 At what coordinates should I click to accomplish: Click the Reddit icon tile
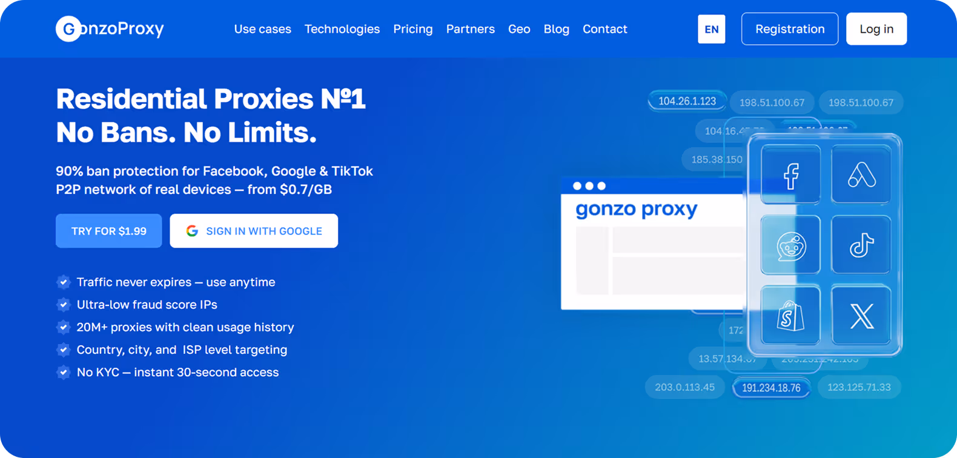[790, 245]
